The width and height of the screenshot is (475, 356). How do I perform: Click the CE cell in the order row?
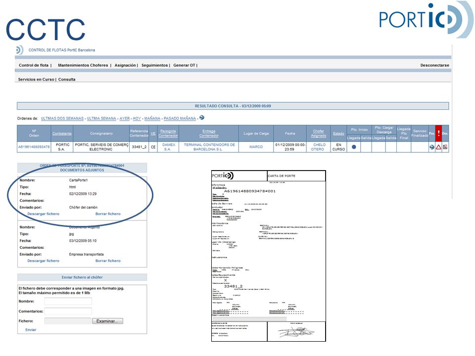tap(153, 147)
